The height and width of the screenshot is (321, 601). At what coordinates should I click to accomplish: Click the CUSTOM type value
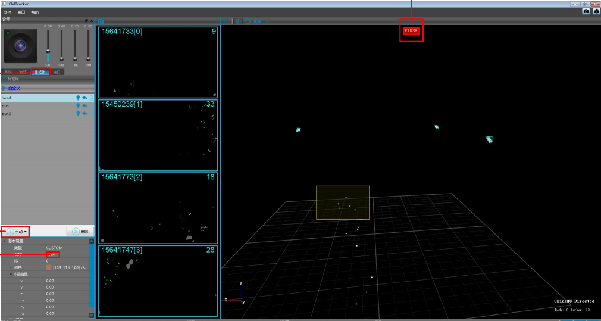click(x=67, y=248)
